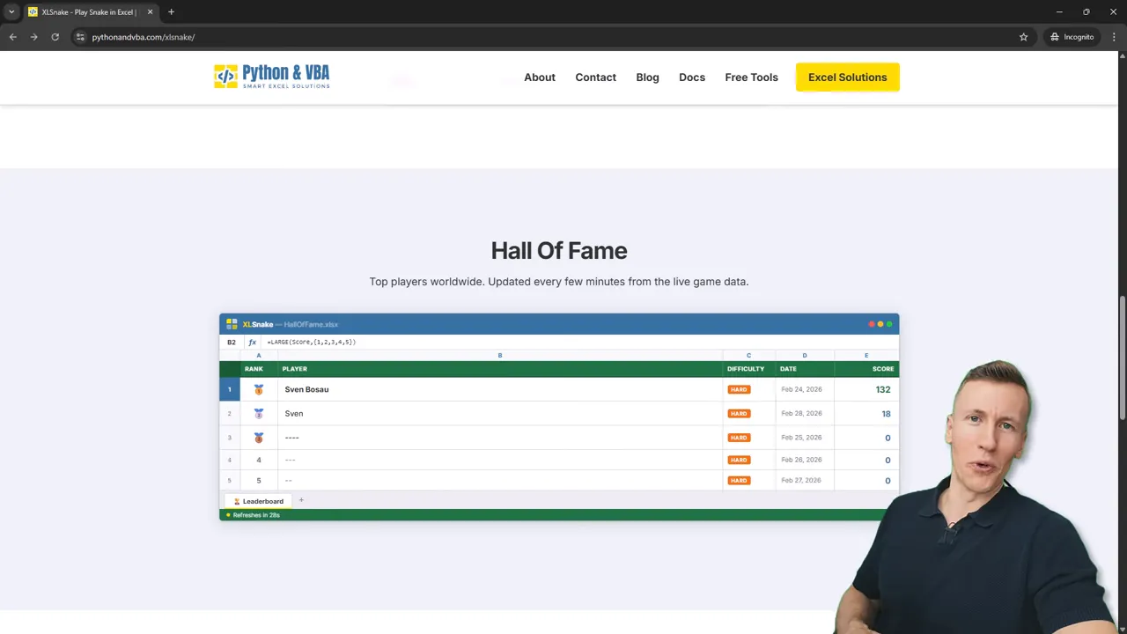Viewport: 1127px width, 634px height.
Task: Click the green dot in the spreadsheet window
Action: pos(889,324)
